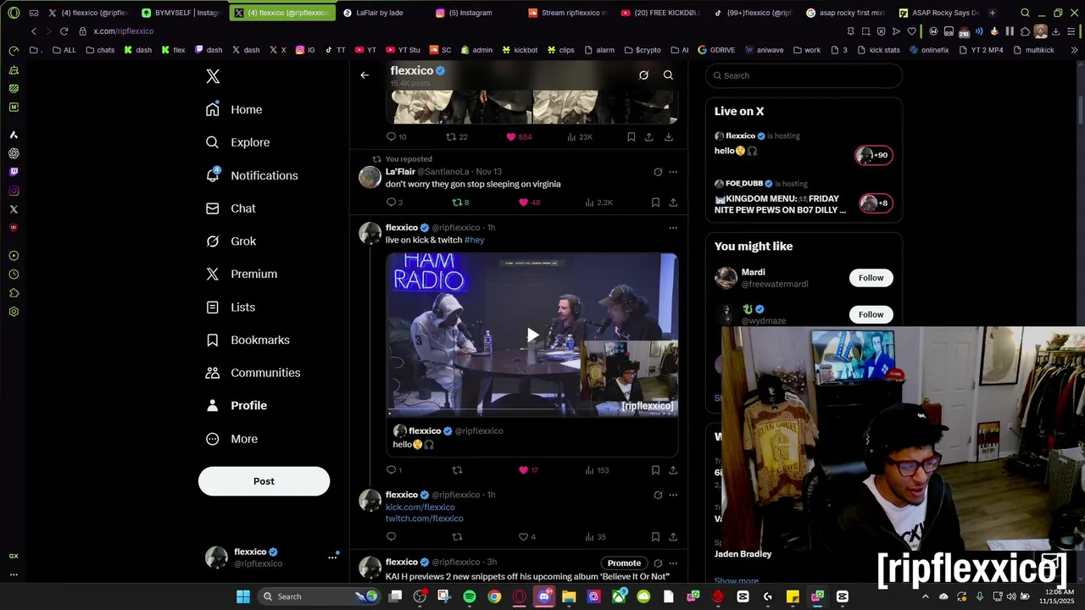This screenshot has height=610, width=1085.
Task: Share La'Flair's post
Action: pos(673,202)
